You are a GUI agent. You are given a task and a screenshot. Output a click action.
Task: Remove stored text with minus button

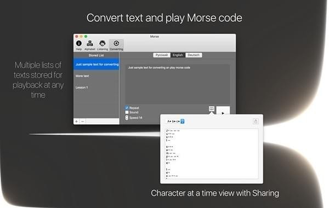coord(83,122)
